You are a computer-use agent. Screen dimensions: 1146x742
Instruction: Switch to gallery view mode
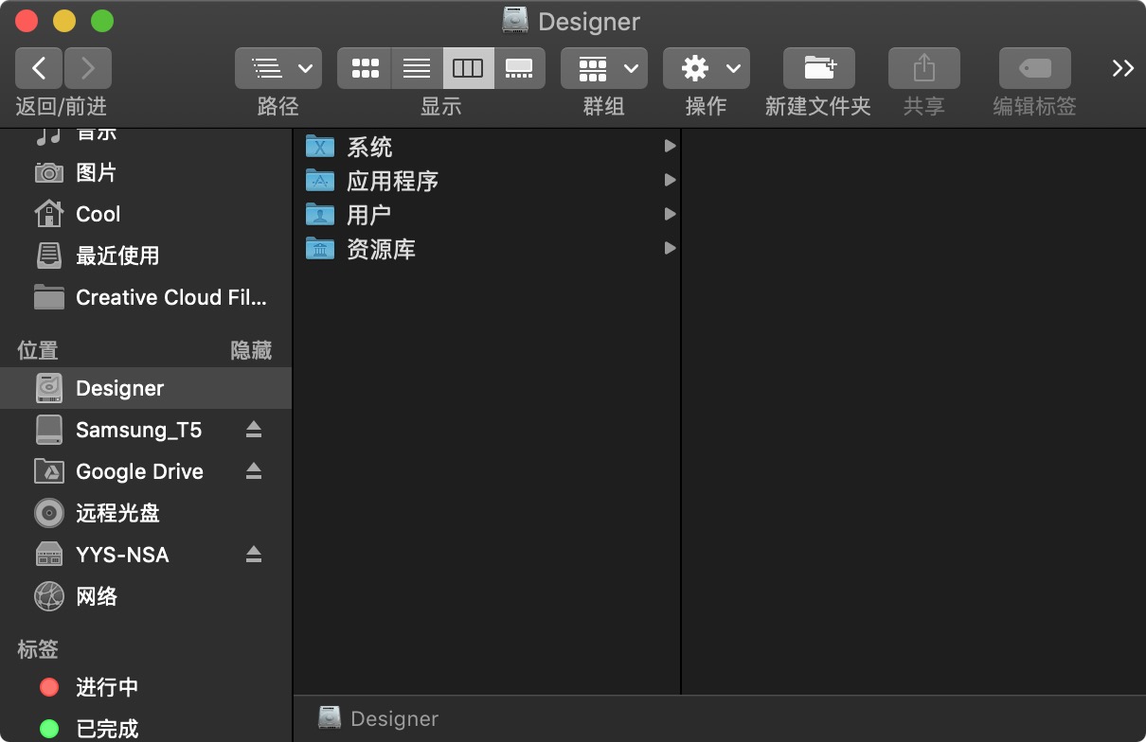coord(519,68)
